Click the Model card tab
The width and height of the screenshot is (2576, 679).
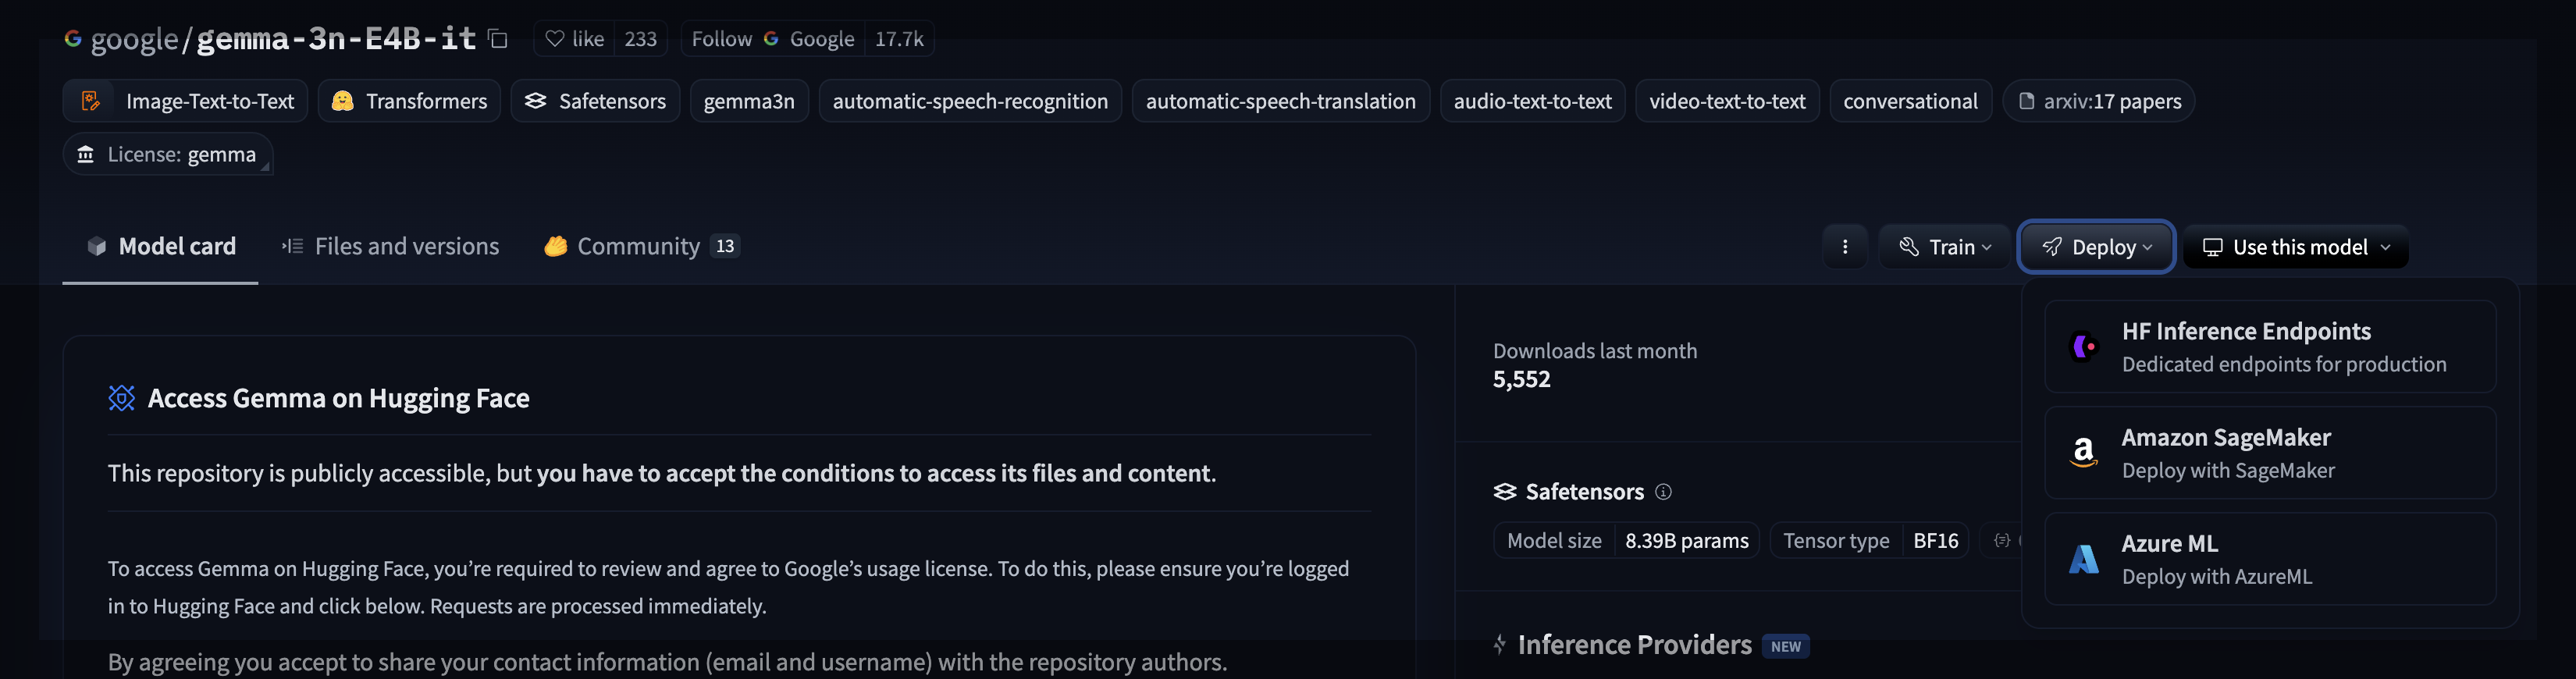click(161, 246)
